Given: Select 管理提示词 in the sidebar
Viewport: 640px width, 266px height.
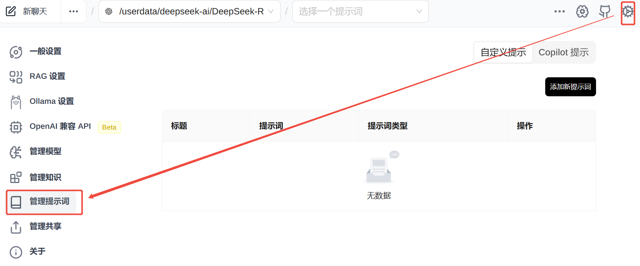Looking at the screenshot, I should click(x=49, y=202).
